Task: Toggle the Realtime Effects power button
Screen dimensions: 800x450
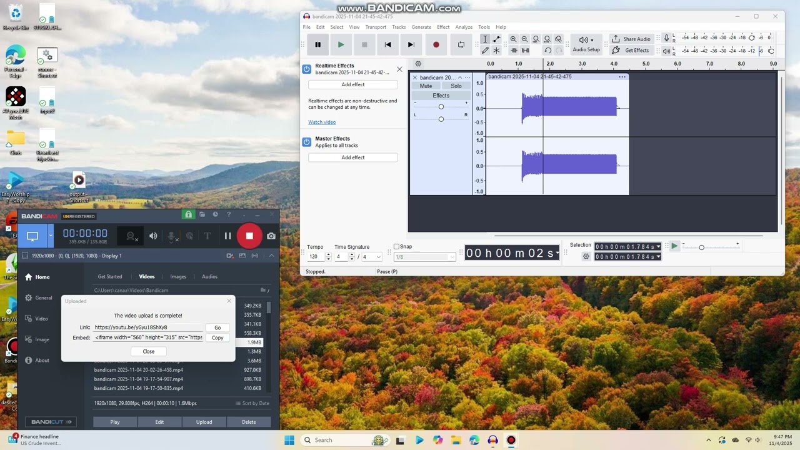Action: coord(307,69)
